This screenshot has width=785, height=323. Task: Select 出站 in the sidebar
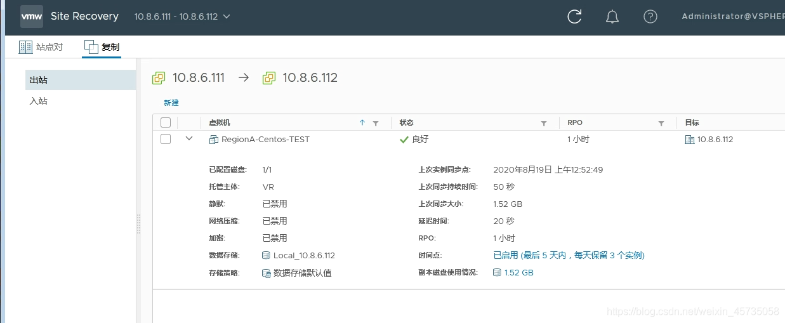point(81,80)
